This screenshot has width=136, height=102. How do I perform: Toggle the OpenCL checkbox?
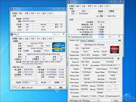point(82,96)
